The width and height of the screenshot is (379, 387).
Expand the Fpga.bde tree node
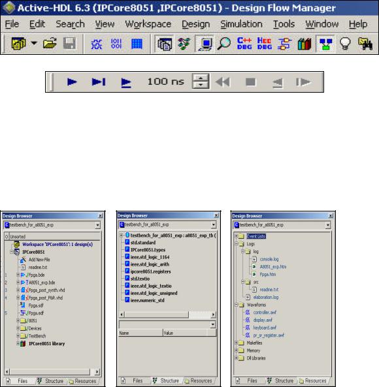[x=18, y=275]
